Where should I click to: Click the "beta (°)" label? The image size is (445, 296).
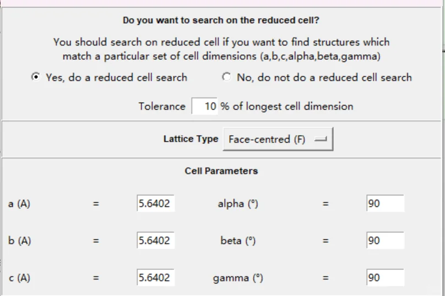[238, 241]
